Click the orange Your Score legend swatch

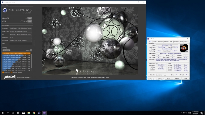click(x=3, y=72)
